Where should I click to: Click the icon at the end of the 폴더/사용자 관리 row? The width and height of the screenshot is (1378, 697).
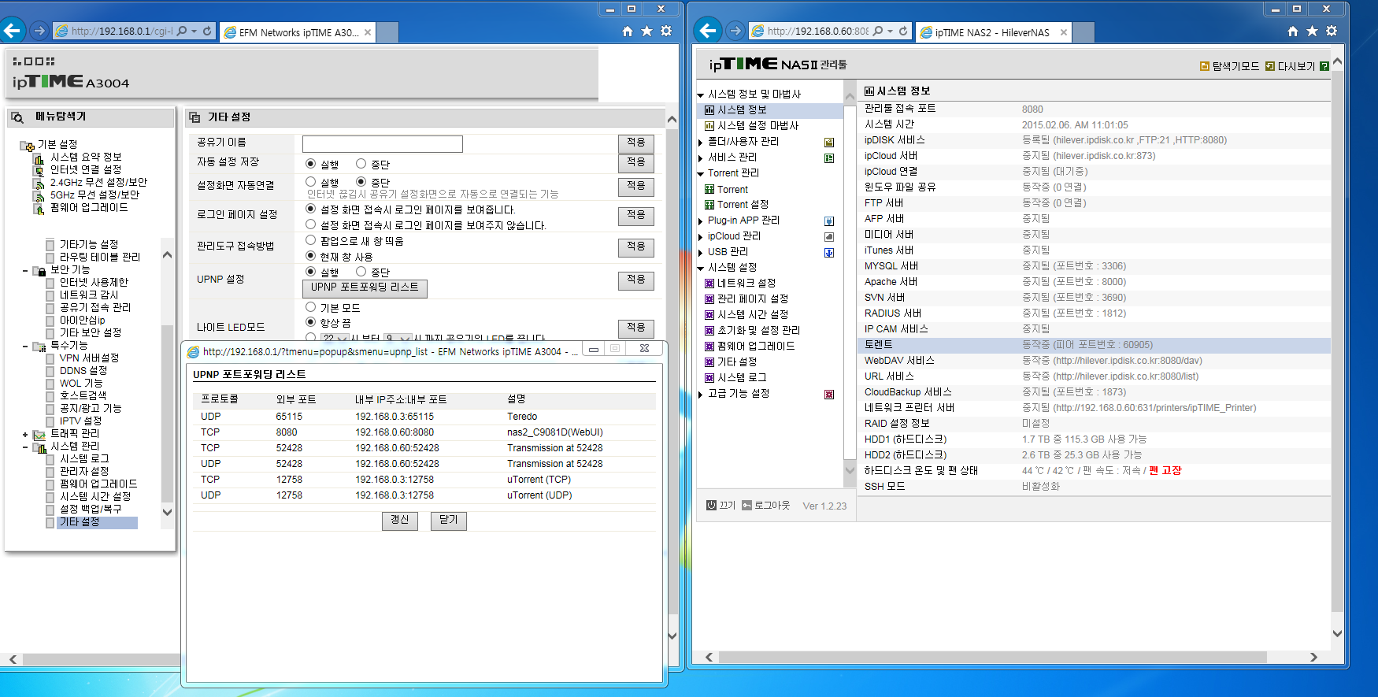(x=829, y=143)
